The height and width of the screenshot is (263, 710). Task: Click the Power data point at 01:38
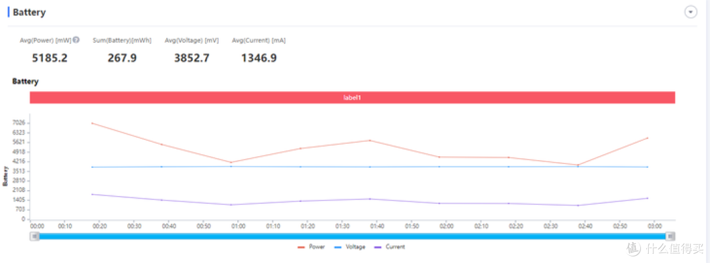point(370,140)
